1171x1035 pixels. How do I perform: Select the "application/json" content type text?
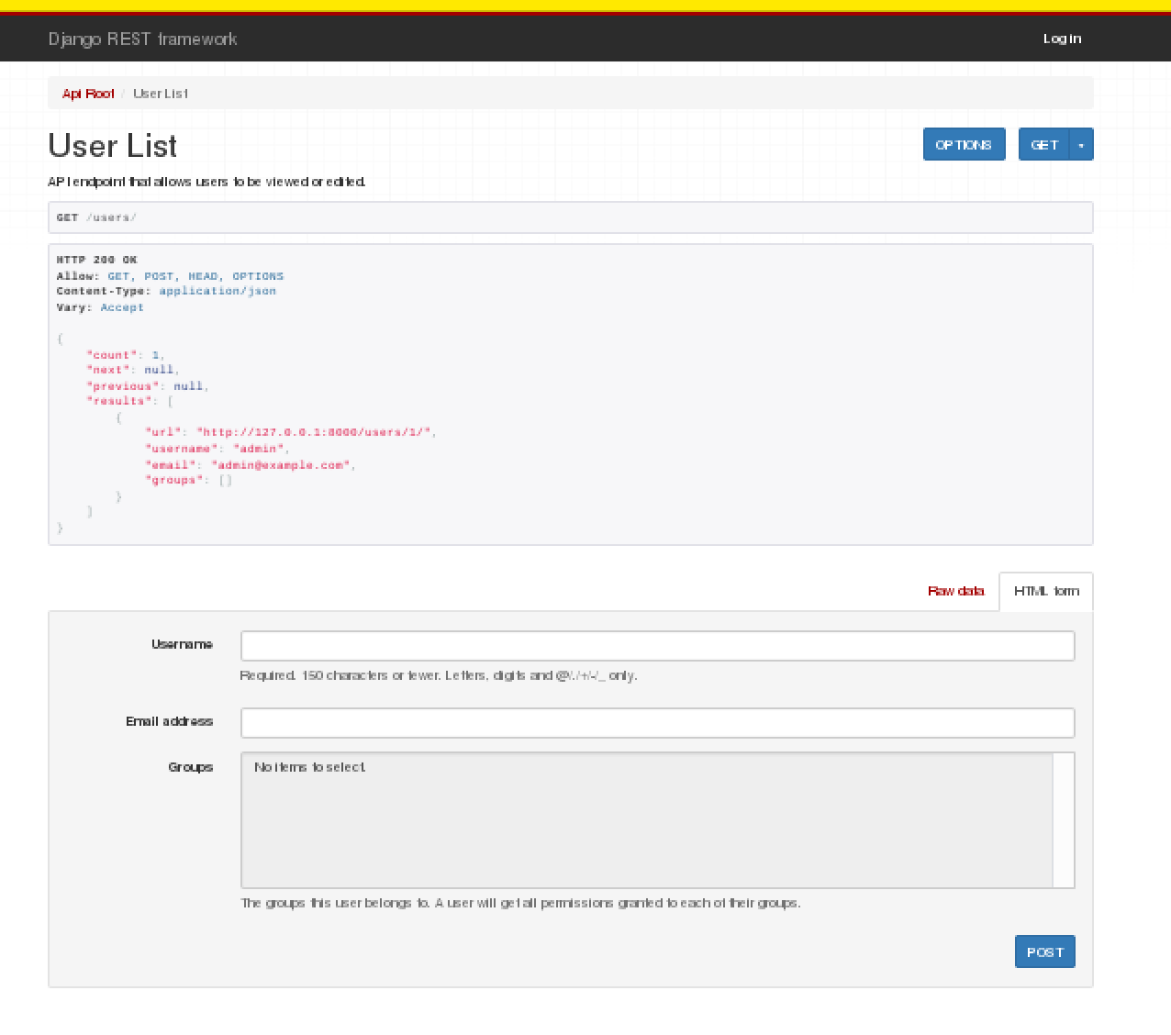[217, 291]
